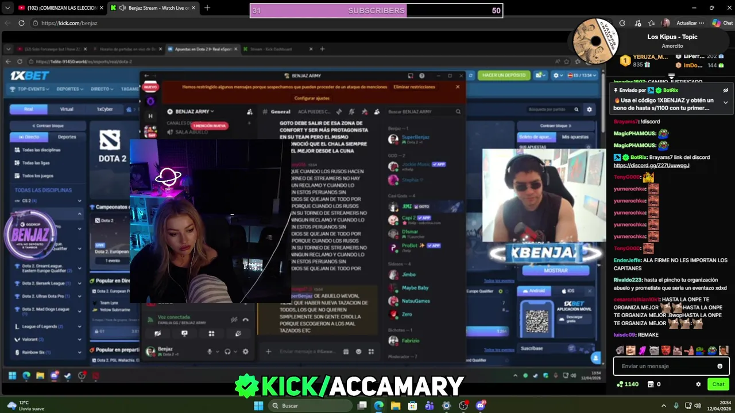Click the green Chat send button

[x=718, y=384]
